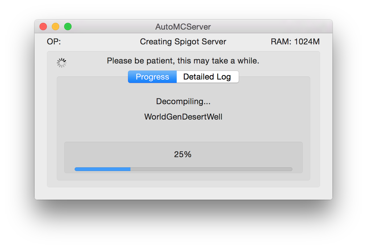The image size is (367, 249).
Task: Click the 25% percentage label
Action: click(x=183, y=154)
